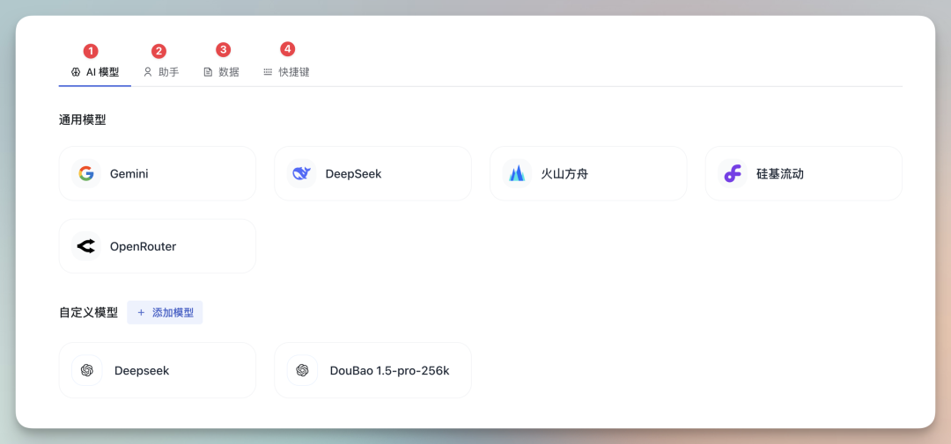
Task: Click the 自定义模型 section heading
Action: pos(89,313)
